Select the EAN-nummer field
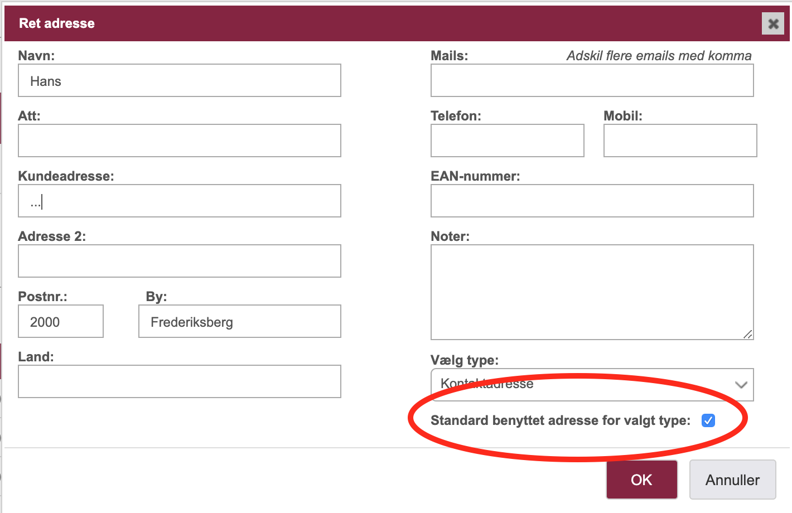The width and height of the screenshot is (792, 513). click(592, 201)
